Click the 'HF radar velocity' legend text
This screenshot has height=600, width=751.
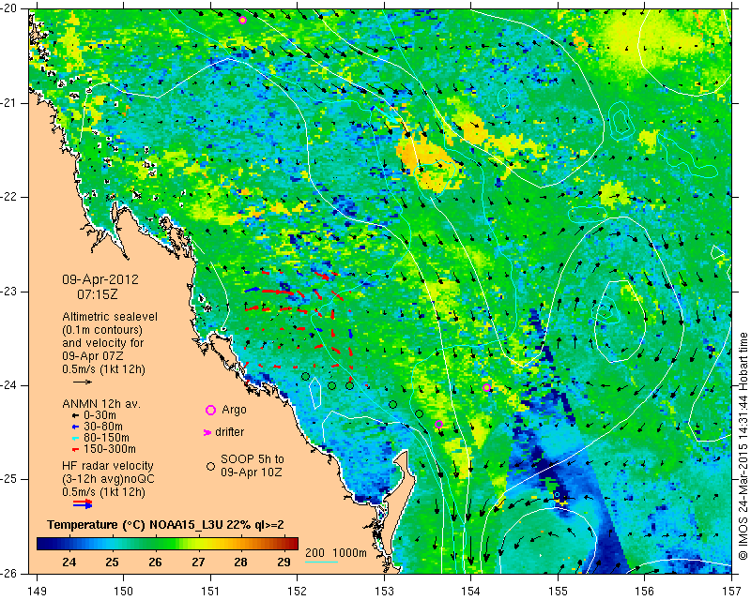pos(108,466)
